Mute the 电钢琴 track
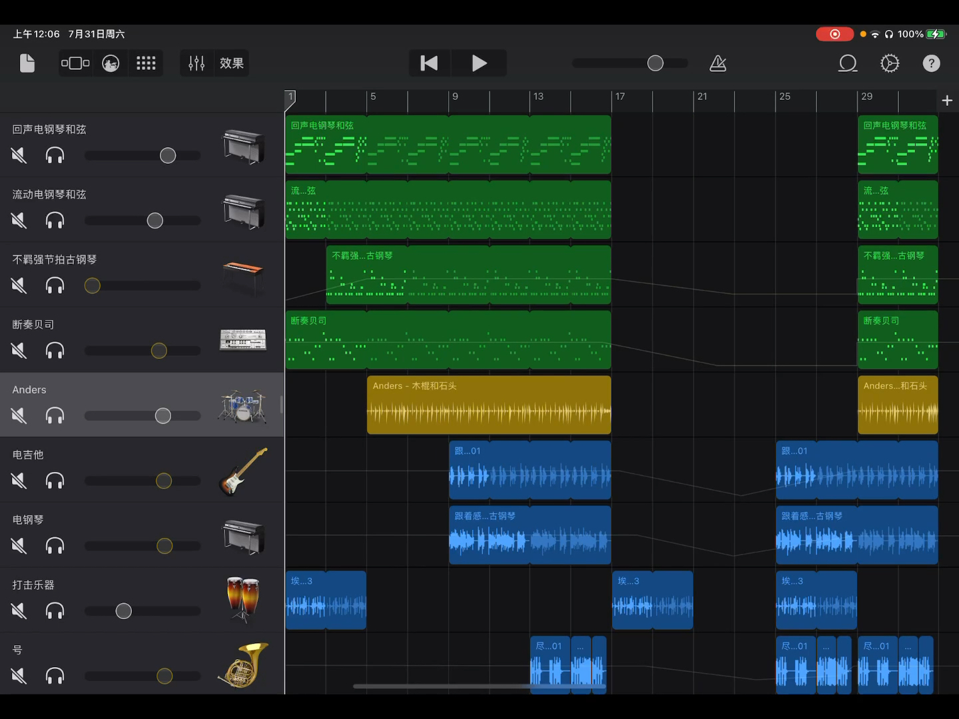This screenshot has height=719, width=959. click(x=19, y=546)
